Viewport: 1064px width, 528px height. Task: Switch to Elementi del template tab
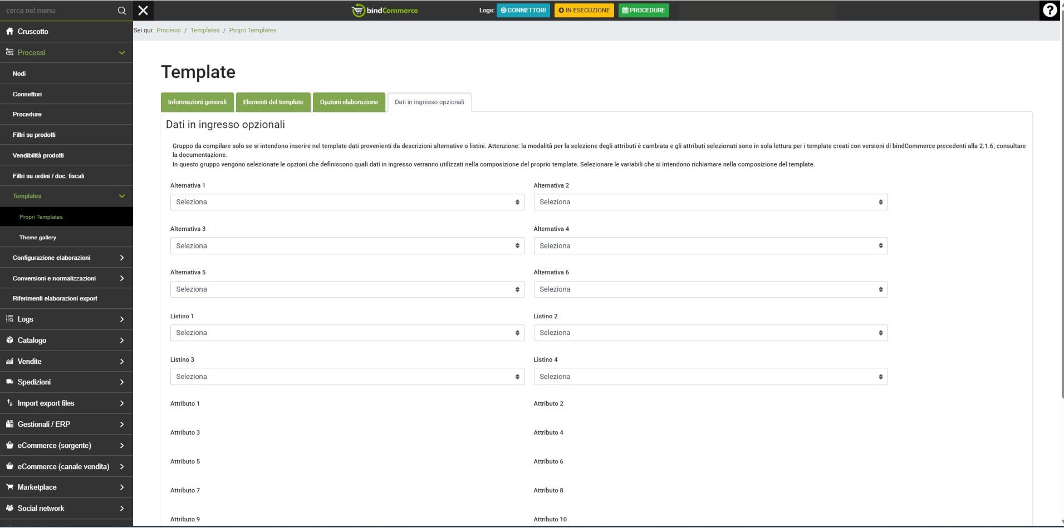[273, 102]
